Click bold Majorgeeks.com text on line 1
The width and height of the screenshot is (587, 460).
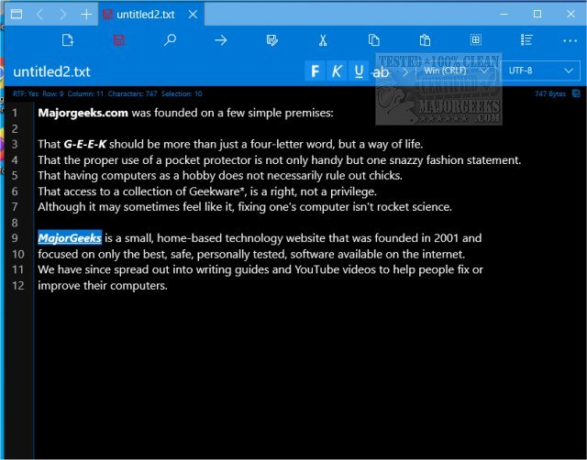[83, 113]
